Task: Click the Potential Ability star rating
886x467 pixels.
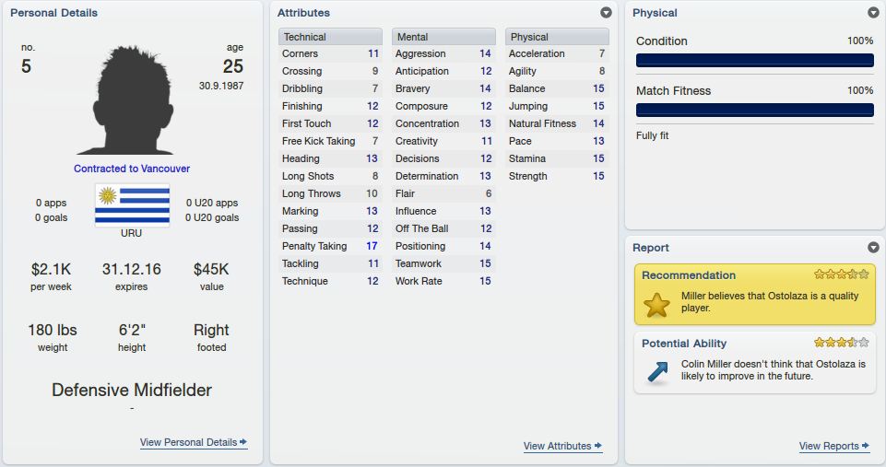Action: pos(842,343)
